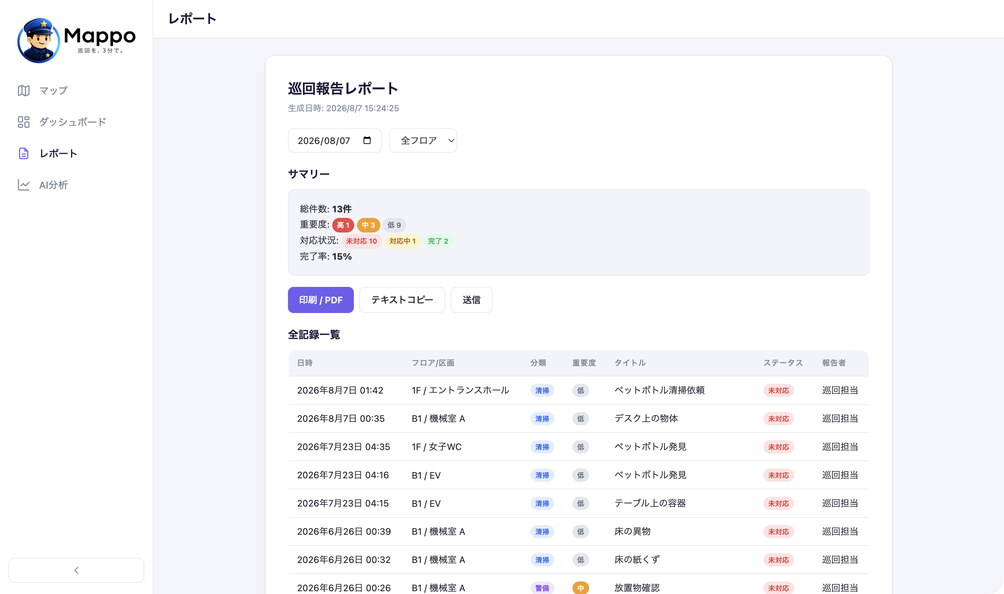Image resolution: width=1004 pixels, height=594 pixels.
Task: Click the 生成日時 timestamp text
Action: (343, 108)
